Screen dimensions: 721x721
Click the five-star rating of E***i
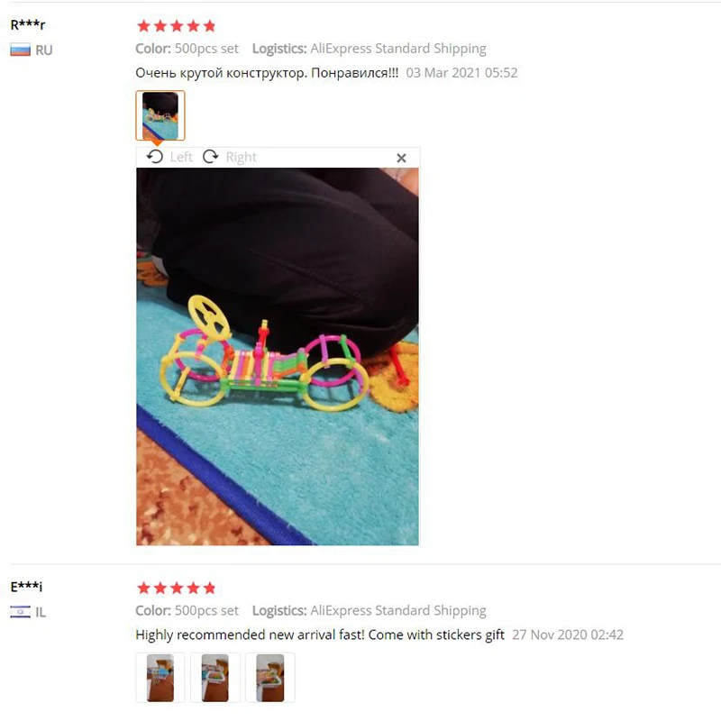pos(177,589)
